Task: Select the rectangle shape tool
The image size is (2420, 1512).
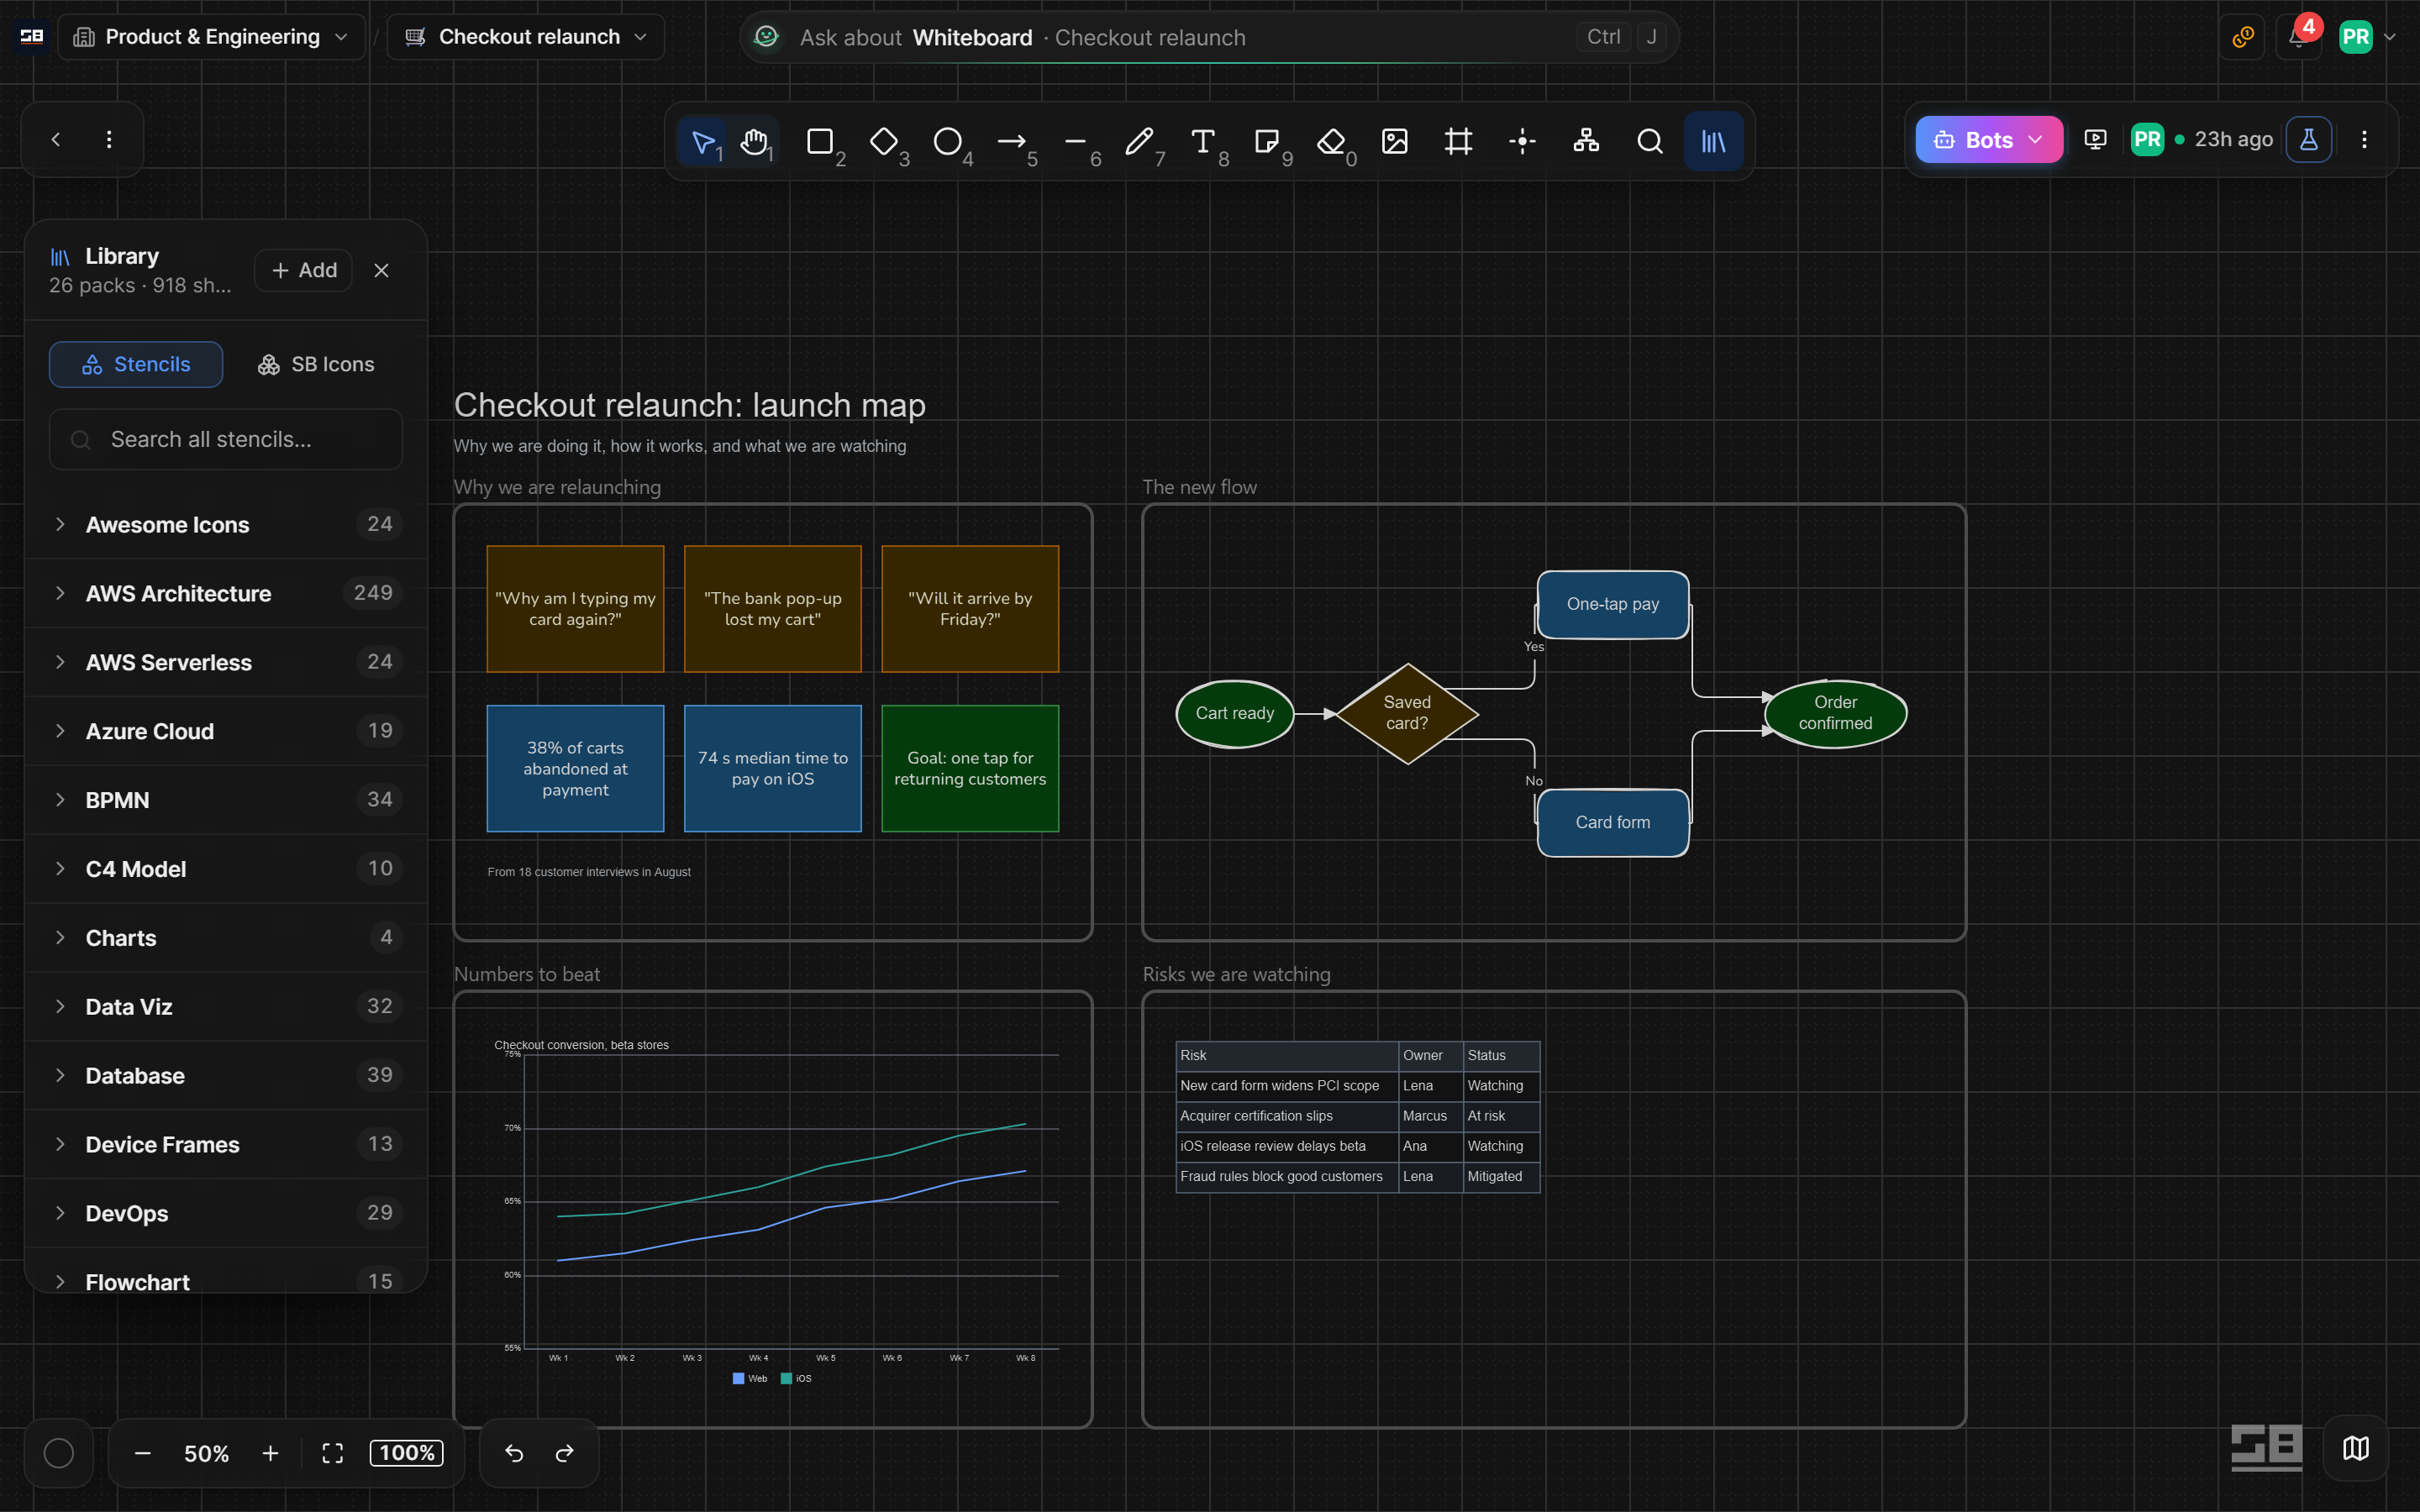Action: coord(820,141)
